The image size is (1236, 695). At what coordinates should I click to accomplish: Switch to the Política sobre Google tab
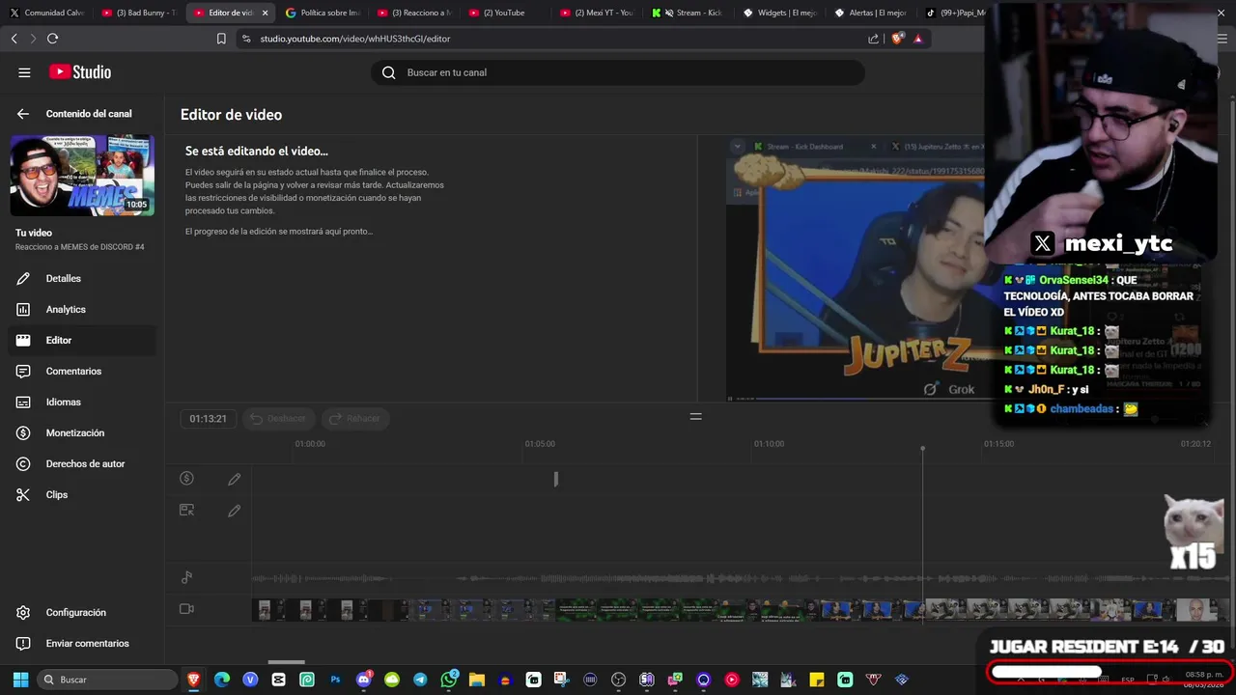pyautogui.click(x=323, y=13)
